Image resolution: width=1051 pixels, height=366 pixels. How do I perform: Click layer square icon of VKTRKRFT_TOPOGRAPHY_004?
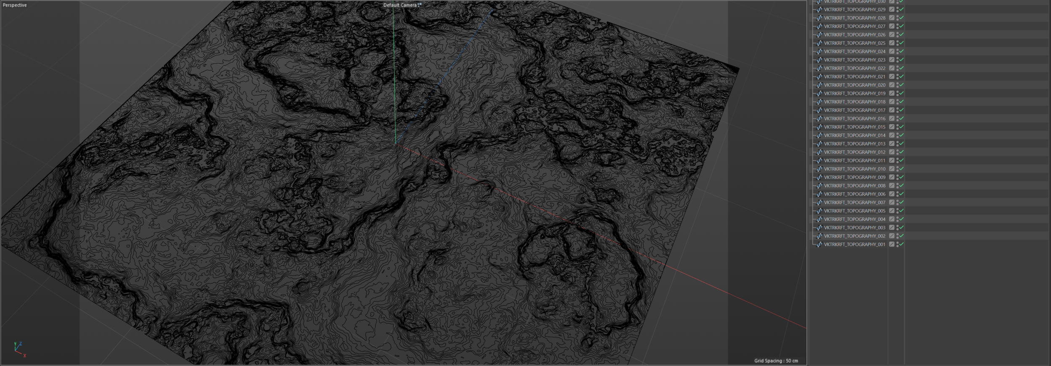click(892, 220)
